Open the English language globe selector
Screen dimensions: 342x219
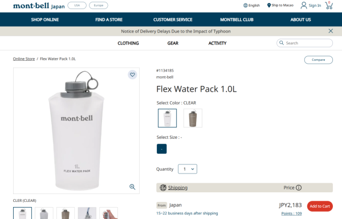(245, 5)
